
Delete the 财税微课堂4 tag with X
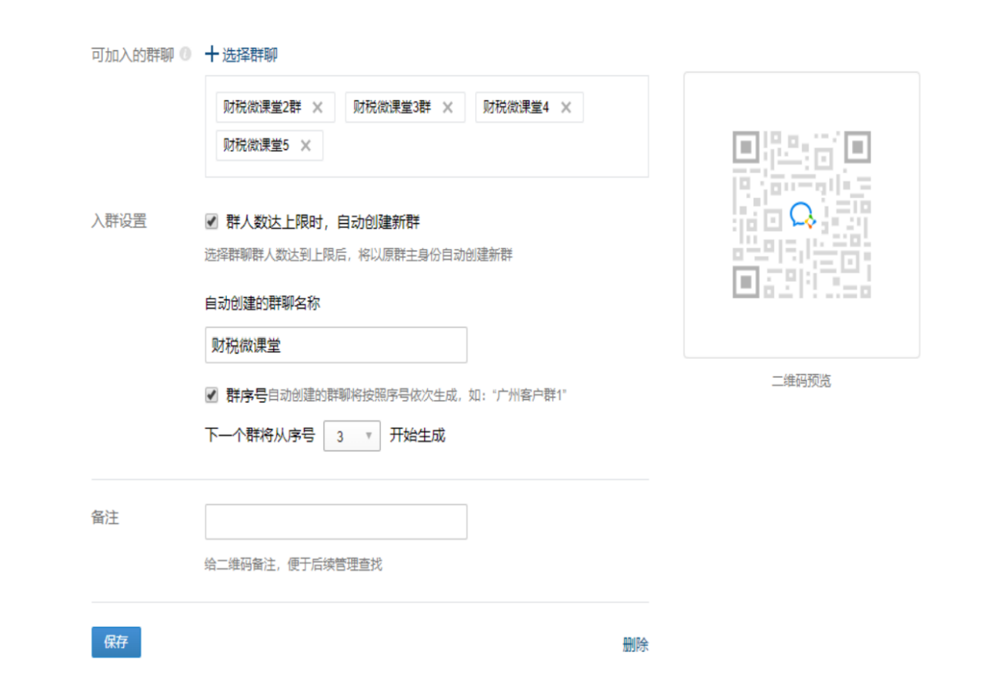click(565, 108)
